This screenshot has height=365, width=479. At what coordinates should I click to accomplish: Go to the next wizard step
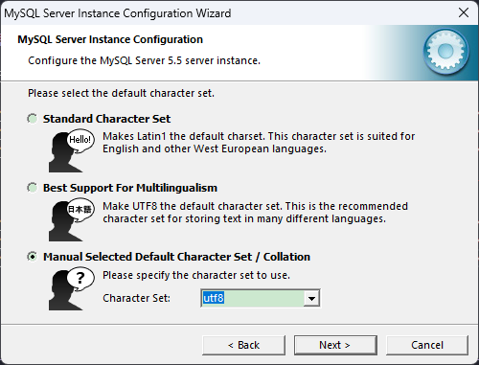click(x=335, y=345)
